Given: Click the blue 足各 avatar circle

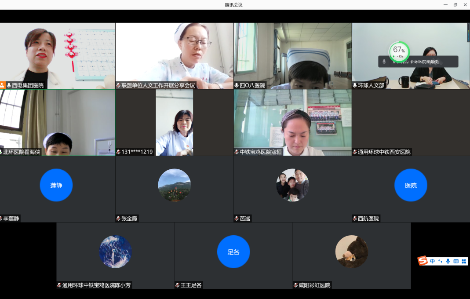Looking at the screenshot, I should click(233, 252).
